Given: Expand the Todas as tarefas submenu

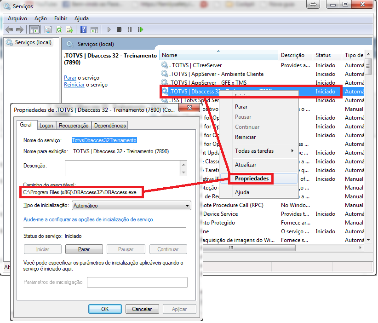Looking at the screenshot, I should [x=259, y=151].
